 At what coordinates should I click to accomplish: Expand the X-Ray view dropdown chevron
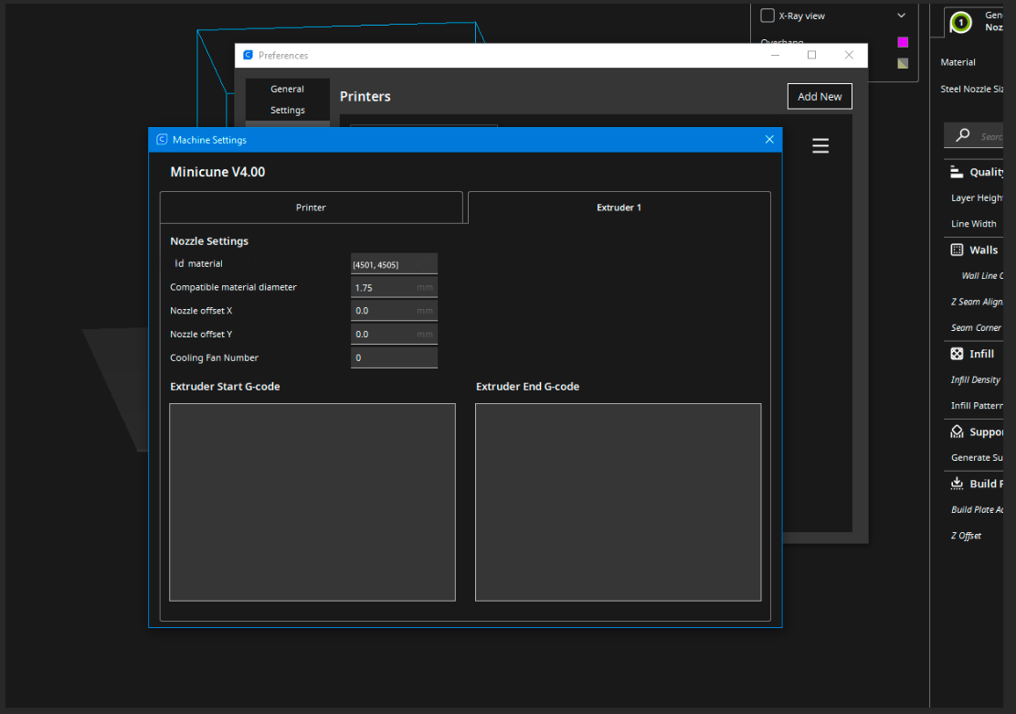(901, 16)
